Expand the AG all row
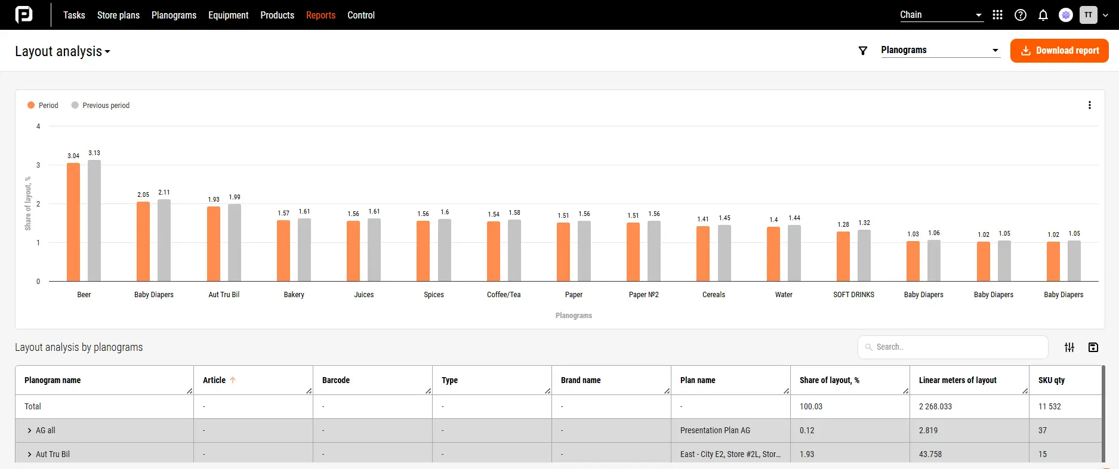 click(29, 430)
